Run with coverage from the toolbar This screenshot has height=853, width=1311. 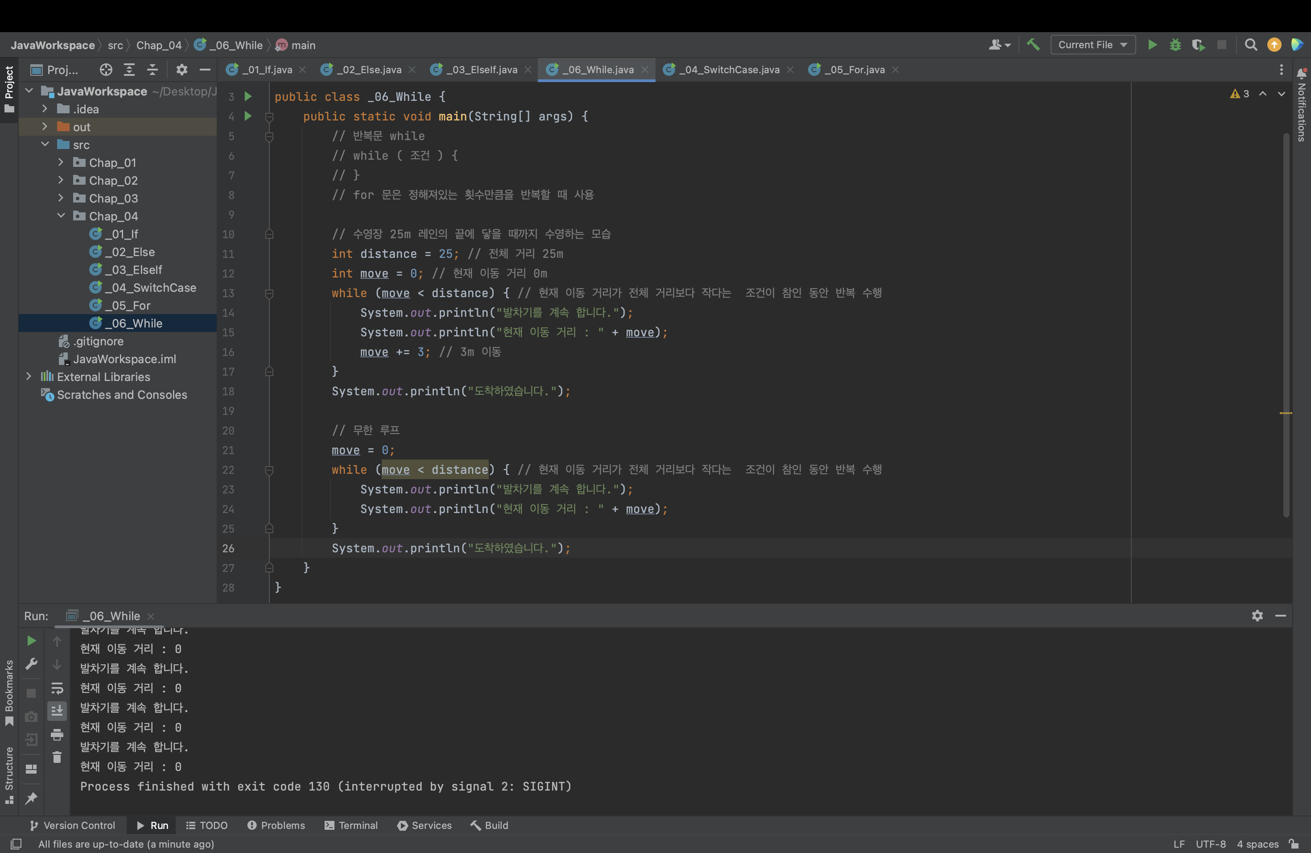[1198, 45]
